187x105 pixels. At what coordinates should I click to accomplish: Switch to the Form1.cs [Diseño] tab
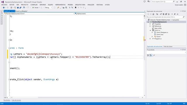coord(21,11)
